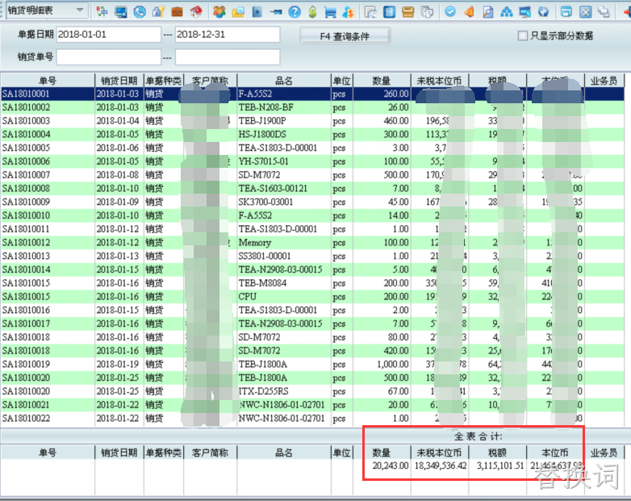This screenshot has width=631, height=501.
Task: Sort by the 销货日期 header in upper grid
Action: pyautogui.click(x=119, y=81)
